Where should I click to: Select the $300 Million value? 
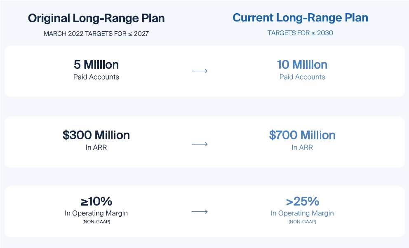(x=96, y=135)
